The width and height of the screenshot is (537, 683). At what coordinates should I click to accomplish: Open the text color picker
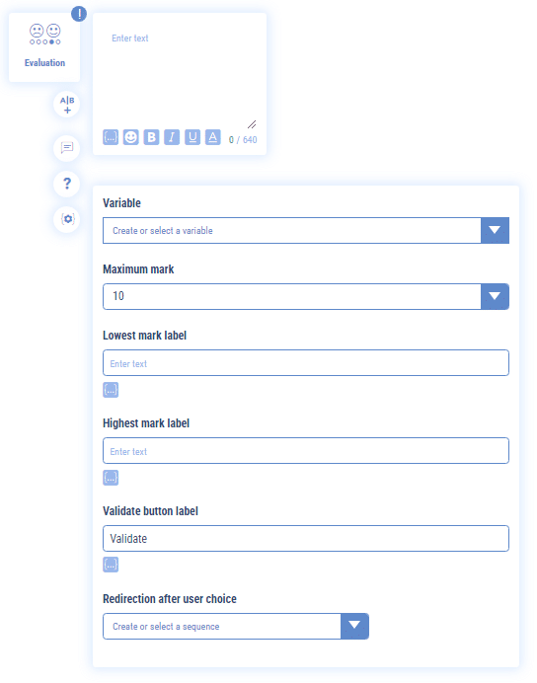click(x=213, y=137)
